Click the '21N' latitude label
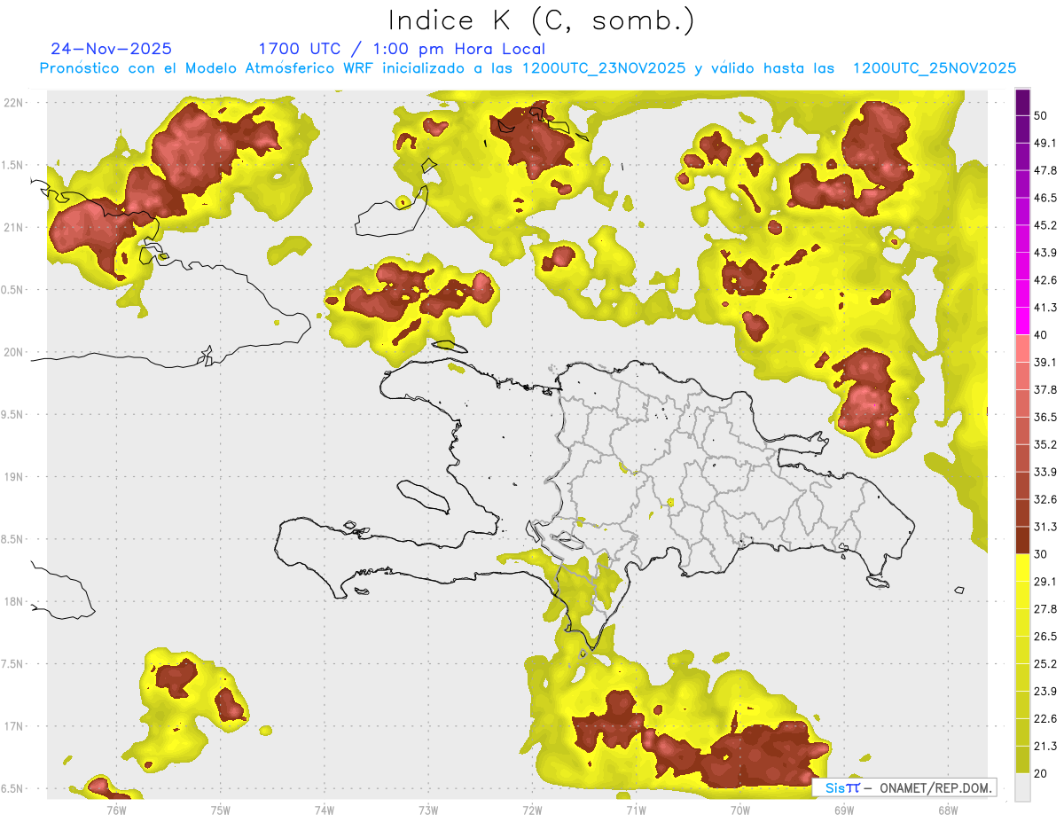Viewport: 1064px width, 822px height. tap(14, 227)
